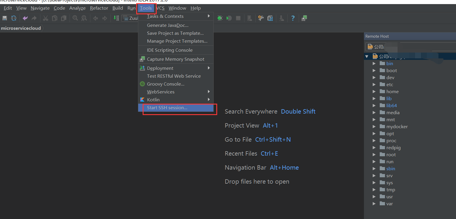Click the Help question mark icon

(293, 18)
